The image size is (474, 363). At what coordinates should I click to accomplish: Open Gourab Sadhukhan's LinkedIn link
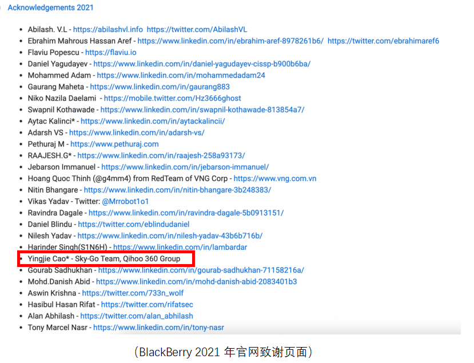pos(201,270)
